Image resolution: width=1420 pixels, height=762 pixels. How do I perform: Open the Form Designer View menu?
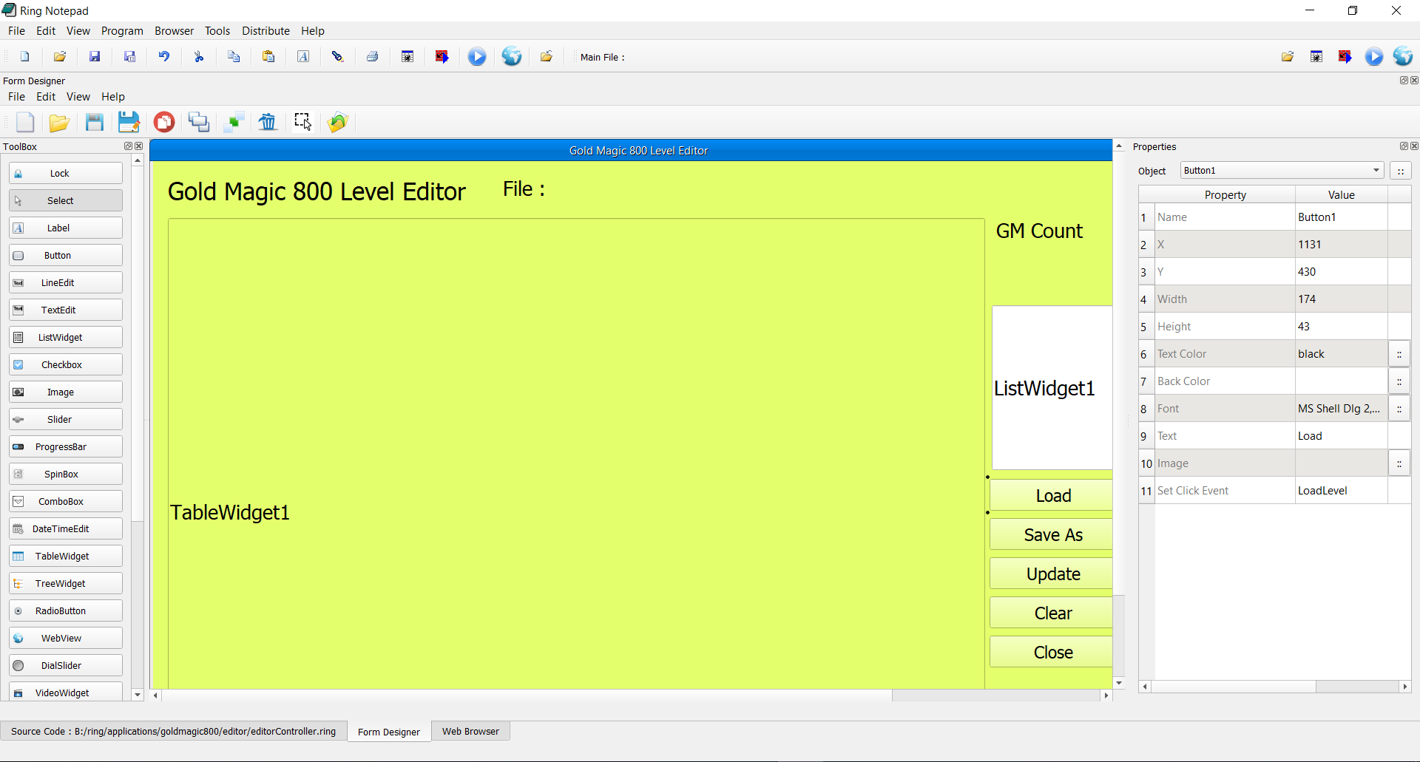tap(78, 97)
